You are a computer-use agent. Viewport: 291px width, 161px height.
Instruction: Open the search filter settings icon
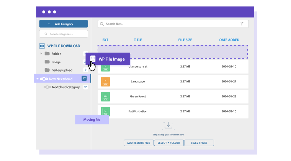(242, 24)
